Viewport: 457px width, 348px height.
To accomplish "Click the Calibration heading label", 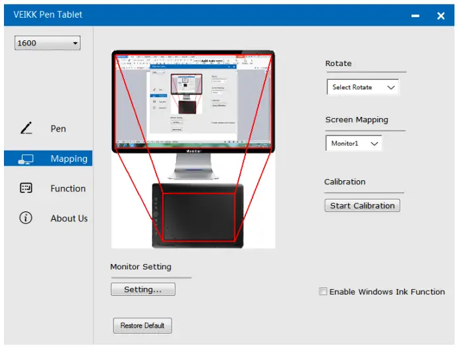I will [x=345, y=182].
